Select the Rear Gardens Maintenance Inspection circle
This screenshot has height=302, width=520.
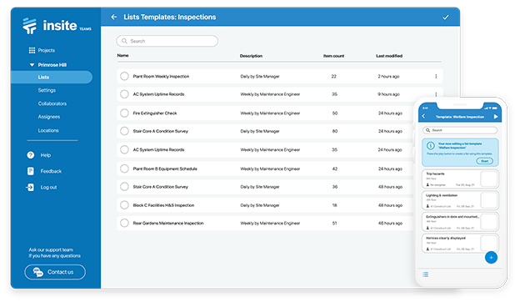[x=124, y=223]
